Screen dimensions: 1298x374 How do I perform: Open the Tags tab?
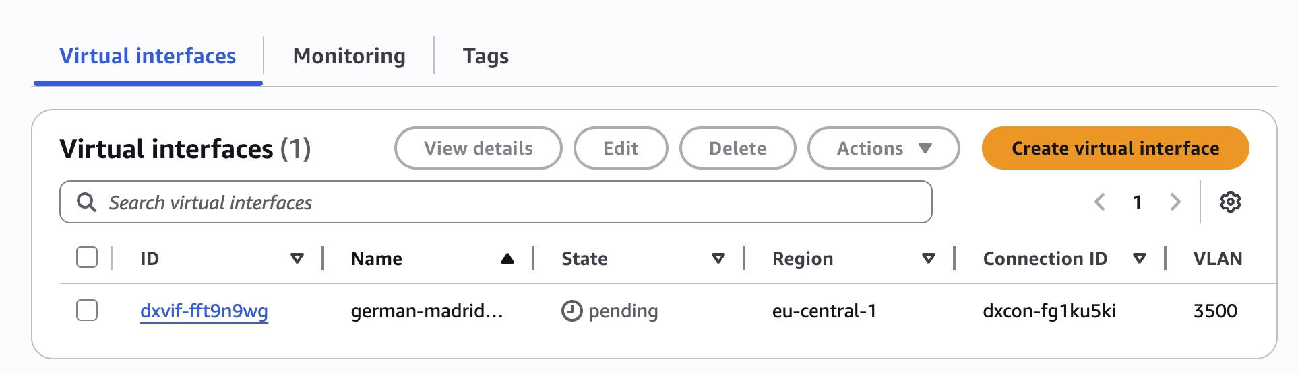[x=485, y=56]
